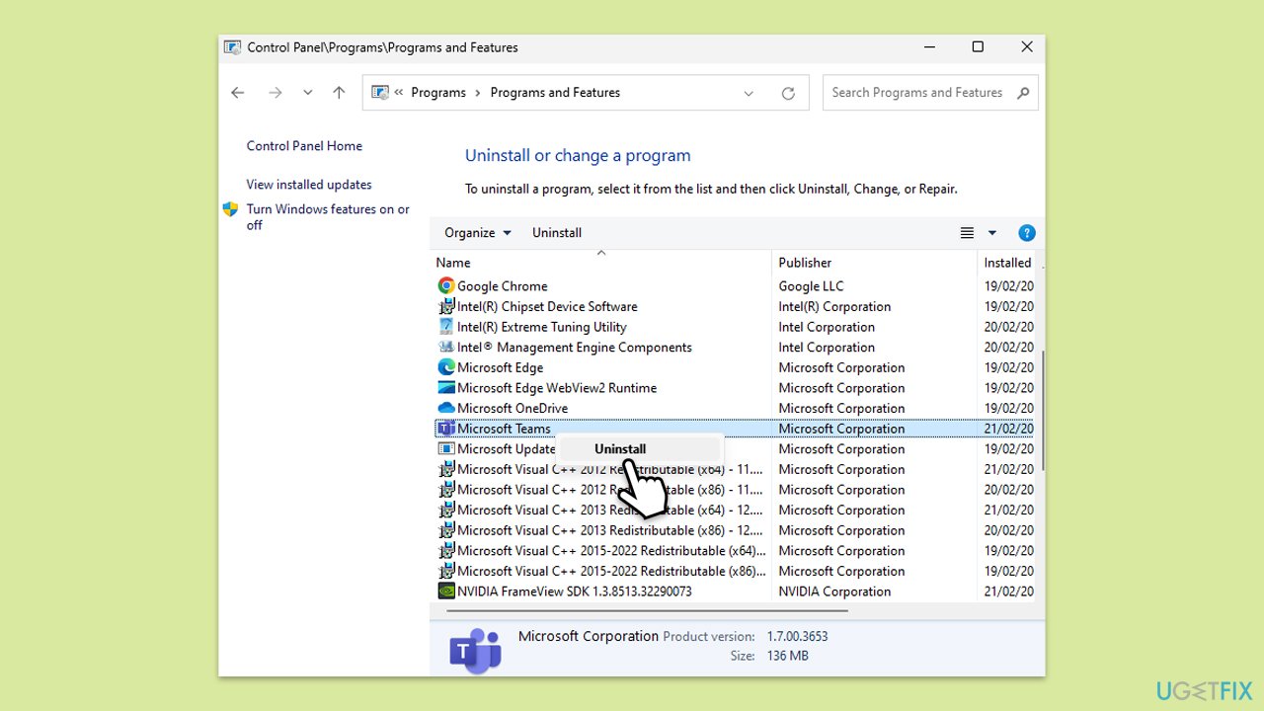Select Visual C++ 2015-2022 (x86) icon

446,571
